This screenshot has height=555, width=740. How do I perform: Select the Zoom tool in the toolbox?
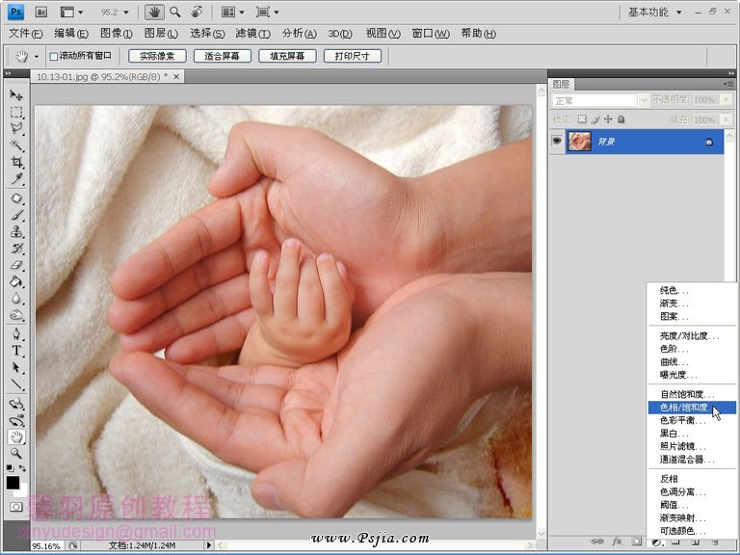pos(16,453)
